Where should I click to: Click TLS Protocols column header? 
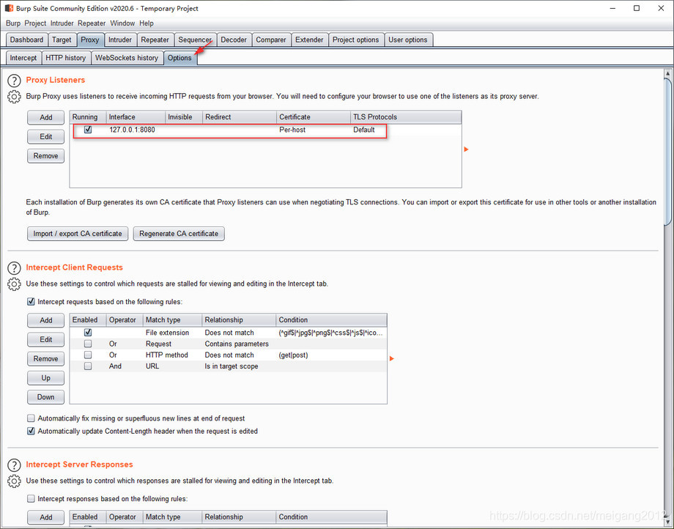click(x=406, y=117)
